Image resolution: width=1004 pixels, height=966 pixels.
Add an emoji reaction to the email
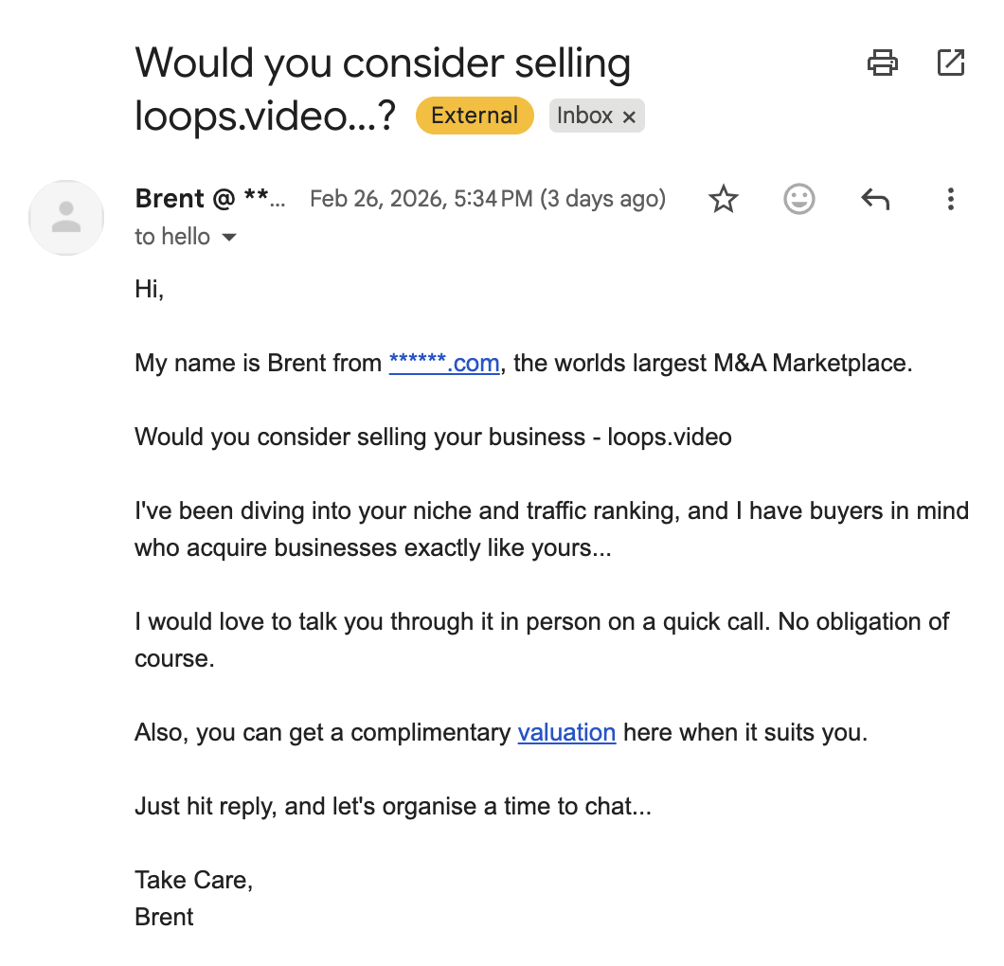799,199
